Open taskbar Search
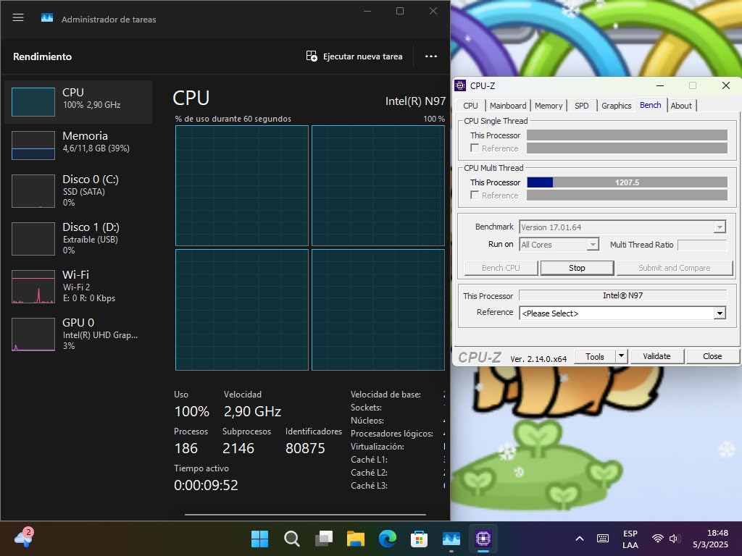Viewport: 742px width, 556px height. pyautogui.click(x=291, y=539)
